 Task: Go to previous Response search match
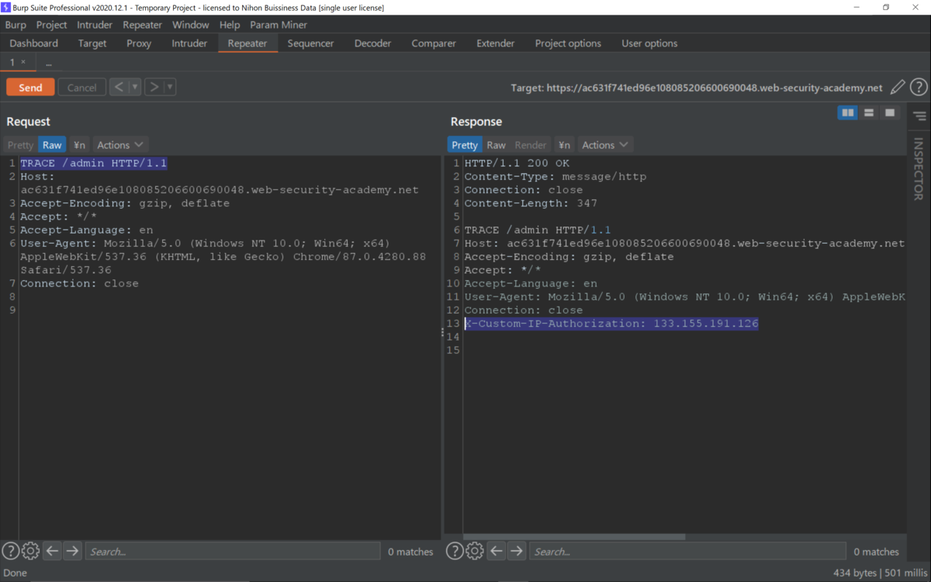pyautogui.click(x=497, y=551)
